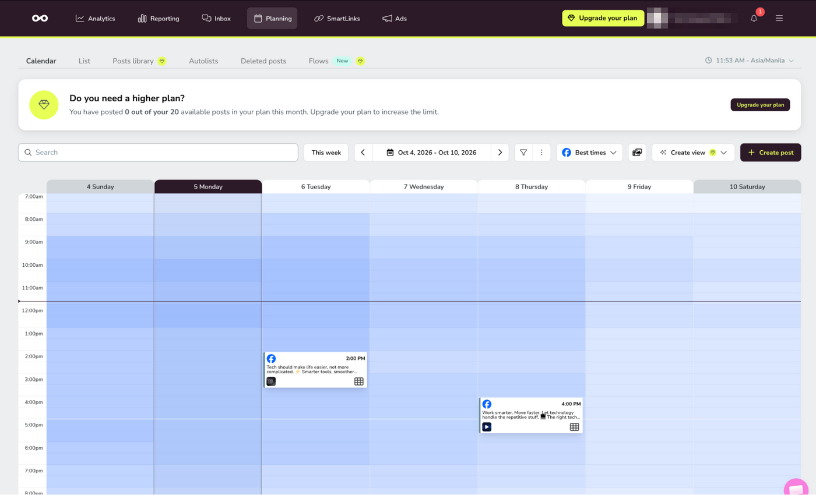Open the 4:00 PM Thursday Facebook post
816x495 pixels.
coord(530,415)
